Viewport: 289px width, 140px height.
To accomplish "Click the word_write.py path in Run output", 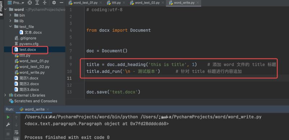I will click(x=201, y=117).
